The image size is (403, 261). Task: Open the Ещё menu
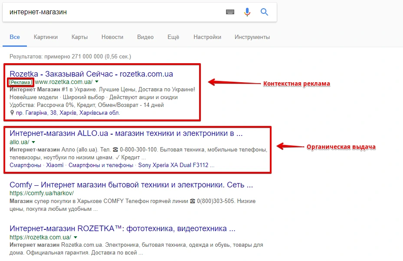click(173, 37)
